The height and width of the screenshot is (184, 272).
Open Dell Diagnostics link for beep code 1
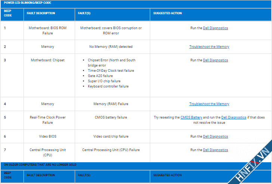215,28
